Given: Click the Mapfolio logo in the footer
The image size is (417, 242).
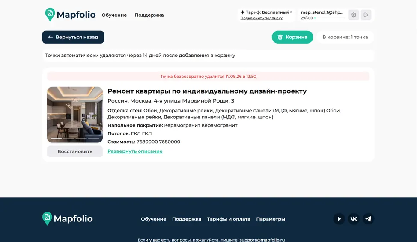Looking at the screenshot, I should [68, 218].
